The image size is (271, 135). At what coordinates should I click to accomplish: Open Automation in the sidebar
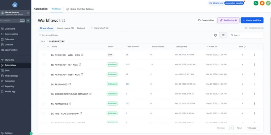[16, 65]
